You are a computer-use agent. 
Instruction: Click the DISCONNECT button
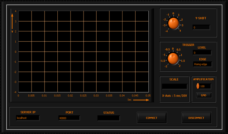(196, 118)
